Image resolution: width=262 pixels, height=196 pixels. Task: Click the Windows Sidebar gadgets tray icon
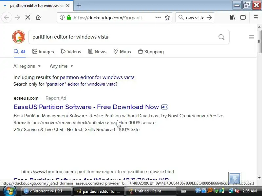tap(222, 191)
